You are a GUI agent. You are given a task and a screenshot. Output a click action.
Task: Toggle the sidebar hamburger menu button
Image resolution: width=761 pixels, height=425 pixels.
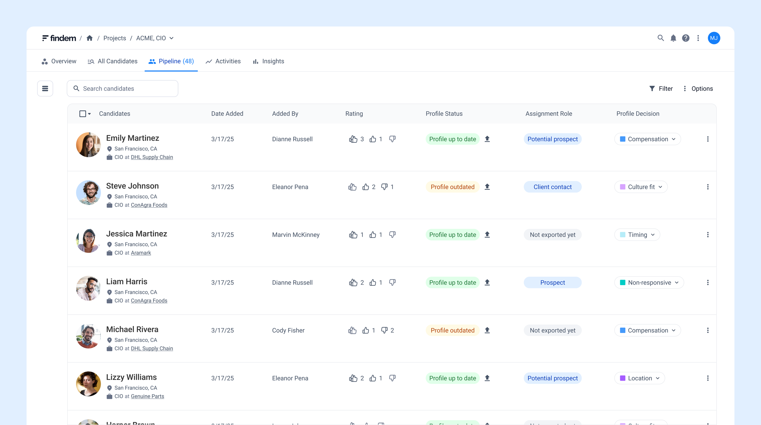tap(45, 89)
